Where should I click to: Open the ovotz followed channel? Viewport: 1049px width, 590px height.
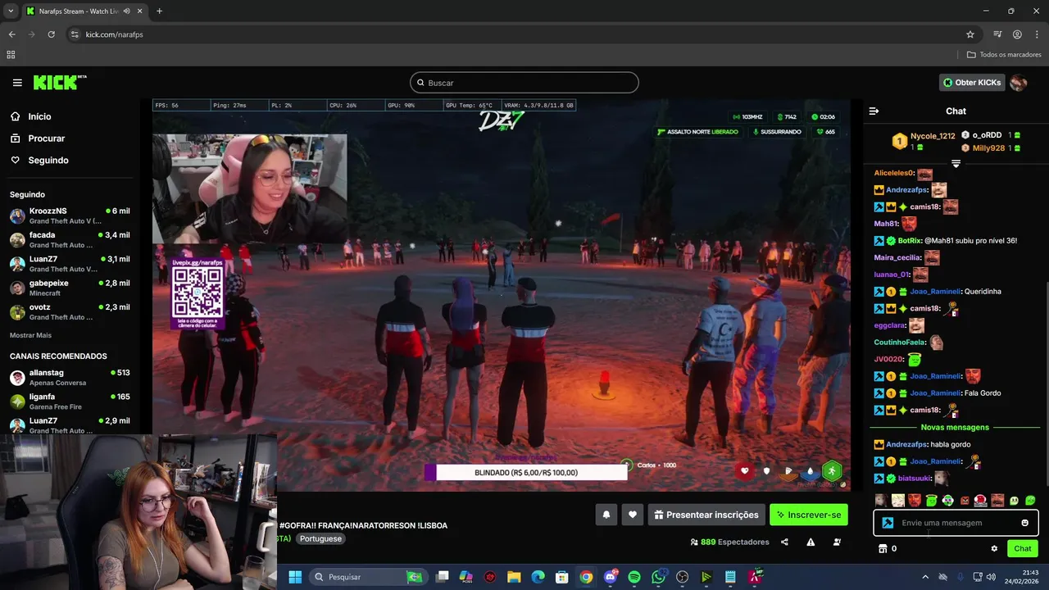[70, 311]
